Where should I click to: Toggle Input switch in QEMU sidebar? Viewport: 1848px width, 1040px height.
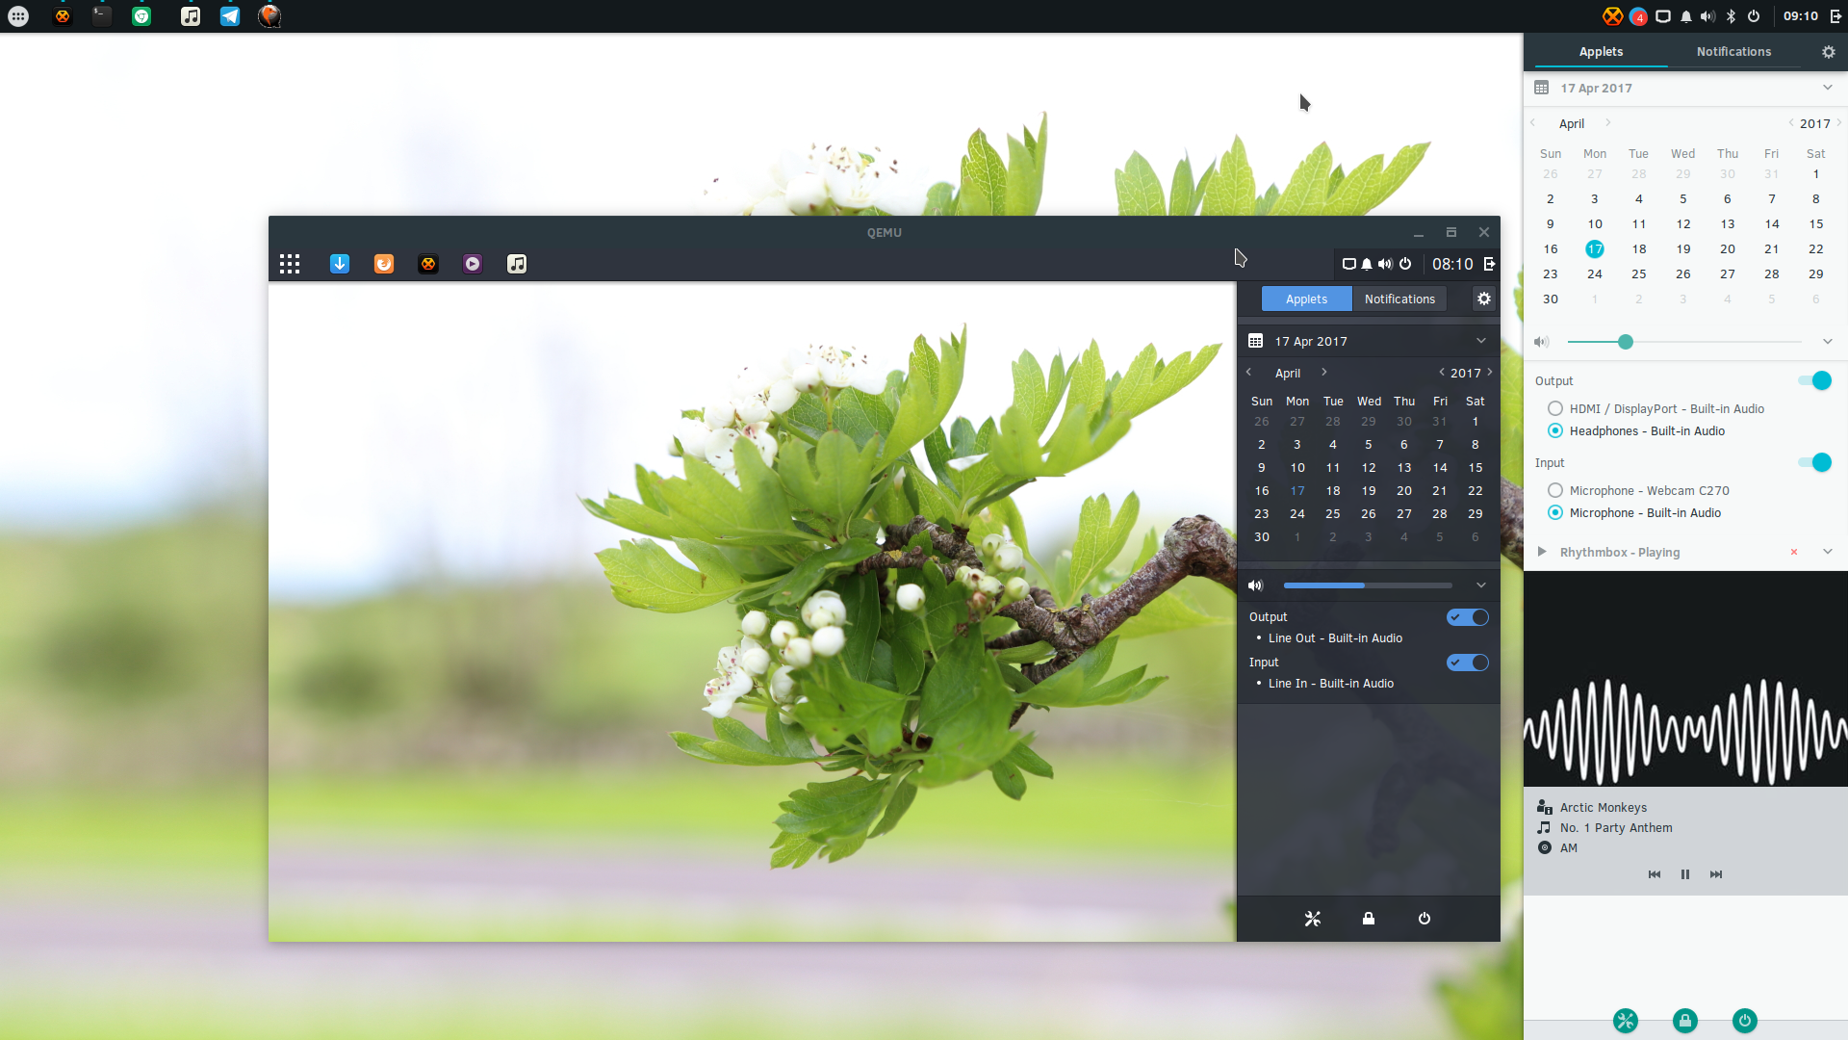pyautogui.click(x=1468, y=663)
